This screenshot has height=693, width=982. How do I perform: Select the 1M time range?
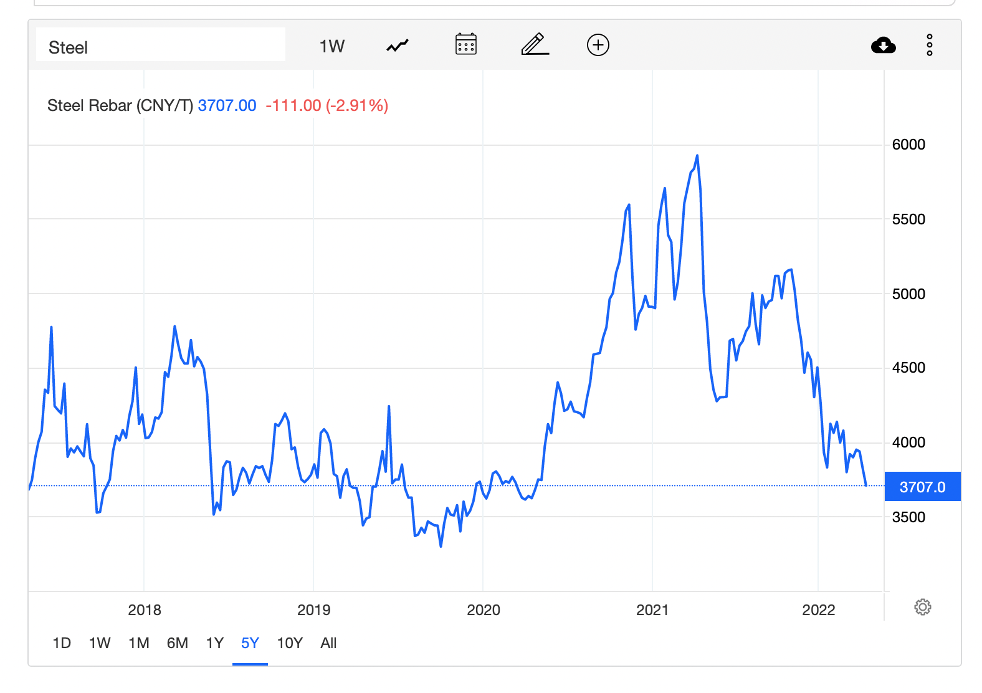pyautogui.click(x=139, y=643)
